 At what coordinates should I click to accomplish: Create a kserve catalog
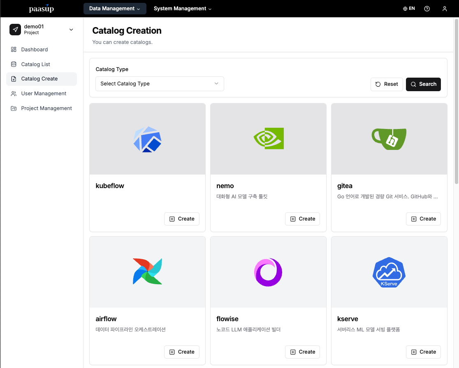tap(423, 352)
